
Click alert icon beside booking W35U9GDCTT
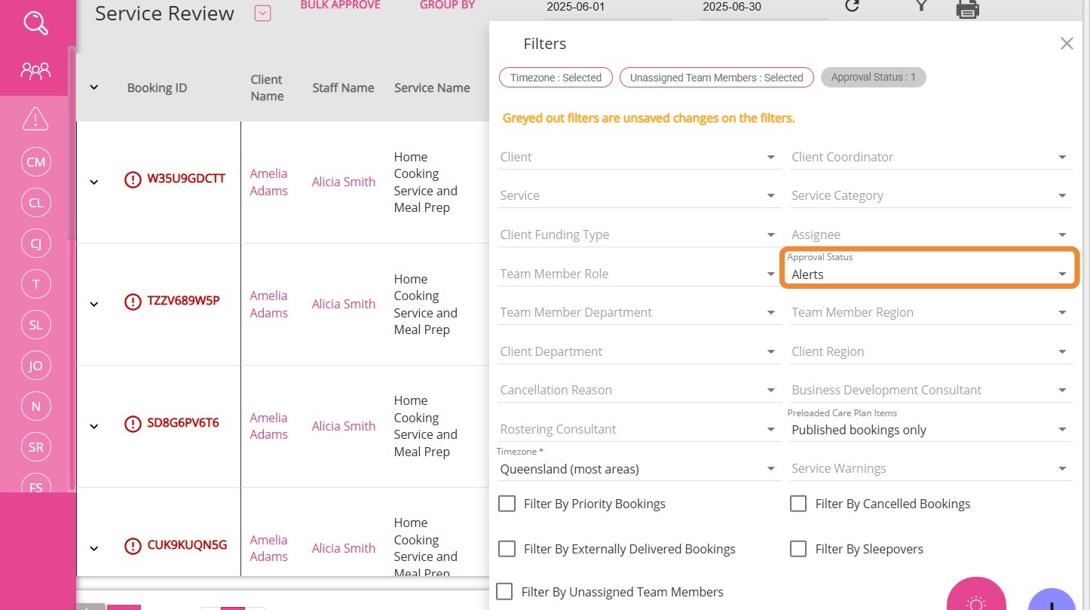133,179
